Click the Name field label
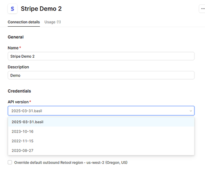The width and height of the screenshot is (205, 196). (13, 48)
